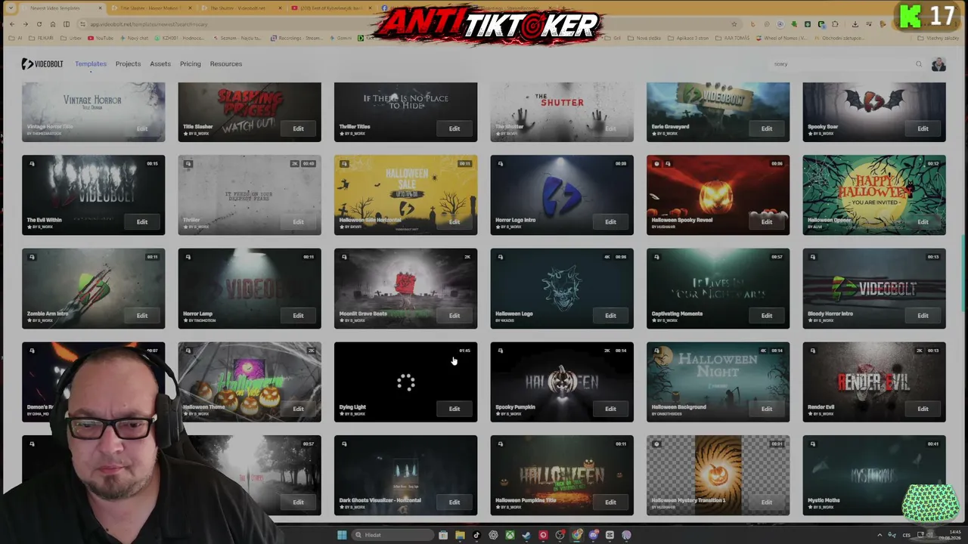The width and height of the screenshot is (968, 544).
Task: View the Pricing page
Action: click(x=191, y=64)
